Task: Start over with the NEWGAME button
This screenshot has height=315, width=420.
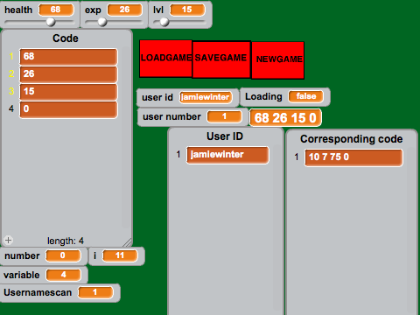Action: click(x=277, y=60)
